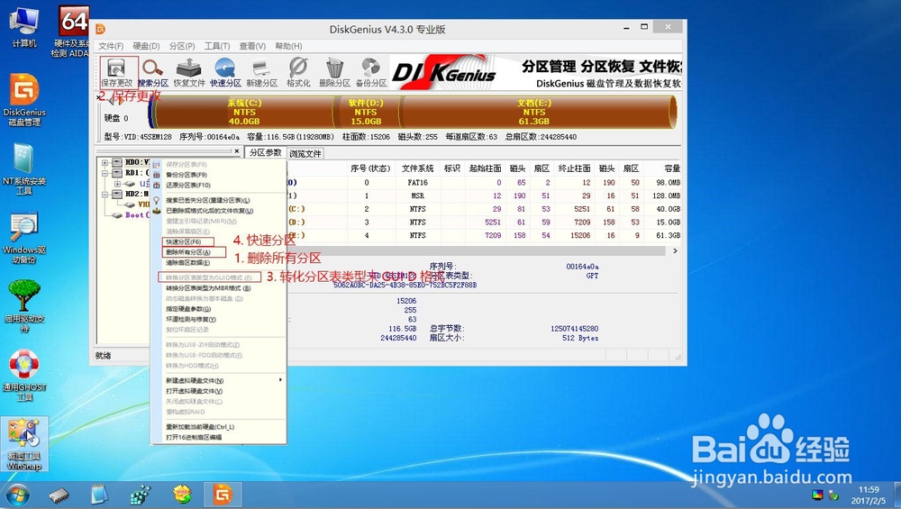Open the Windows magnifier desktop icon
This screenshot has width=901, height=509.
(x=24, y=237)
